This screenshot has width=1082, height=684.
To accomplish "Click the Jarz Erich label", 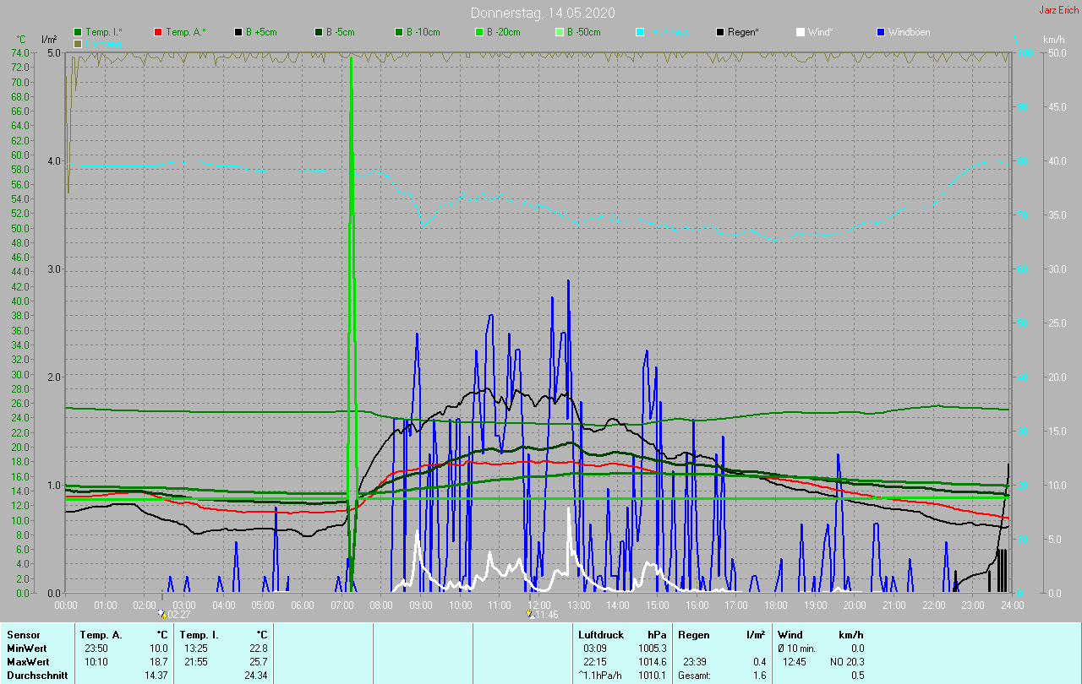I will click(1058, 10).
